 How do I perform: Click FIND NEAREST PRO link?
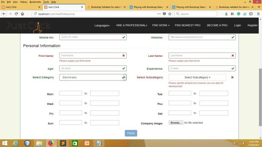point(188,25)
